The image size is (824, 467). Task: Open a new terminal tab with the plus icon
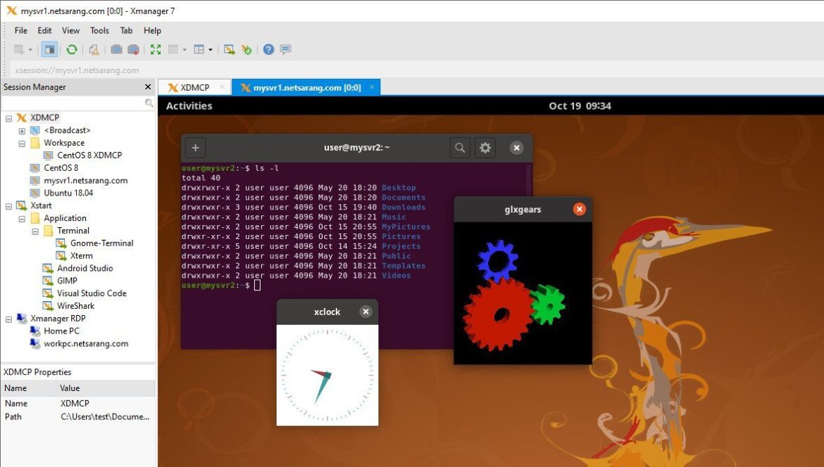click(x=195, y=148)
